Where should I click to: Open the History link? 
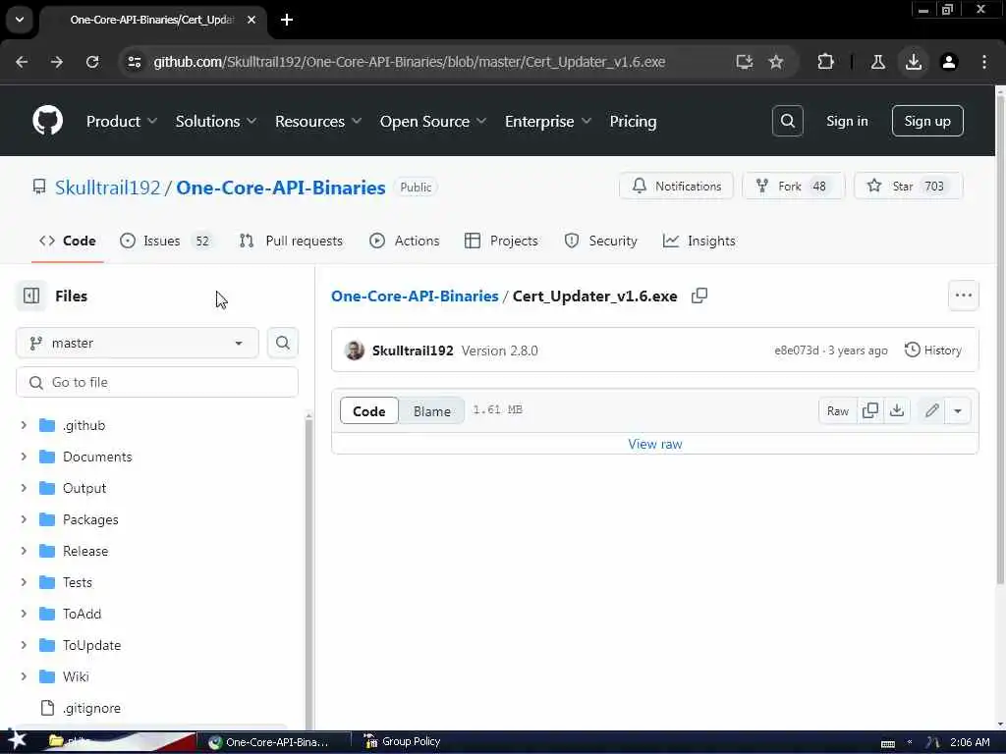(933, 350)
